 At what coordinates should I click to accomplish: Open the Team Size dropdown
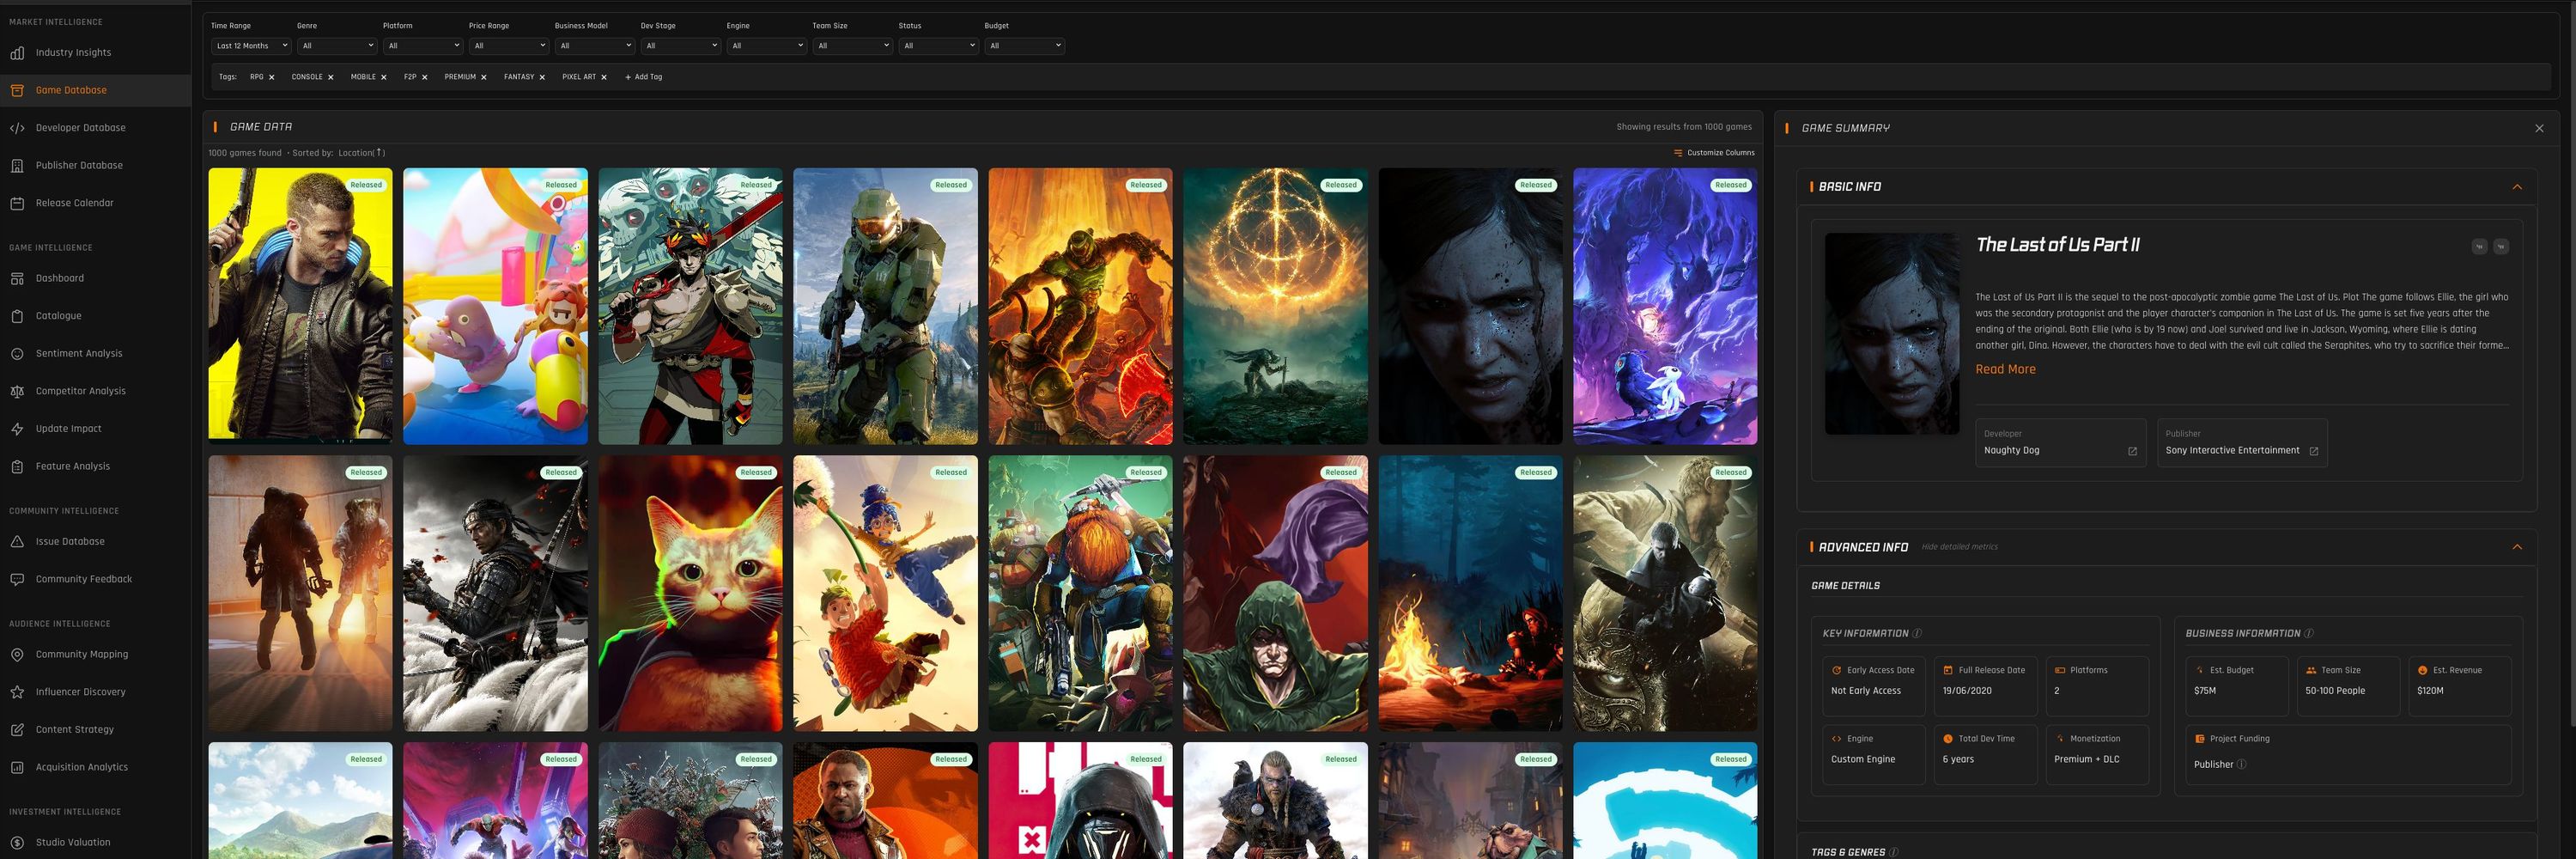click(x=852, y=46)
